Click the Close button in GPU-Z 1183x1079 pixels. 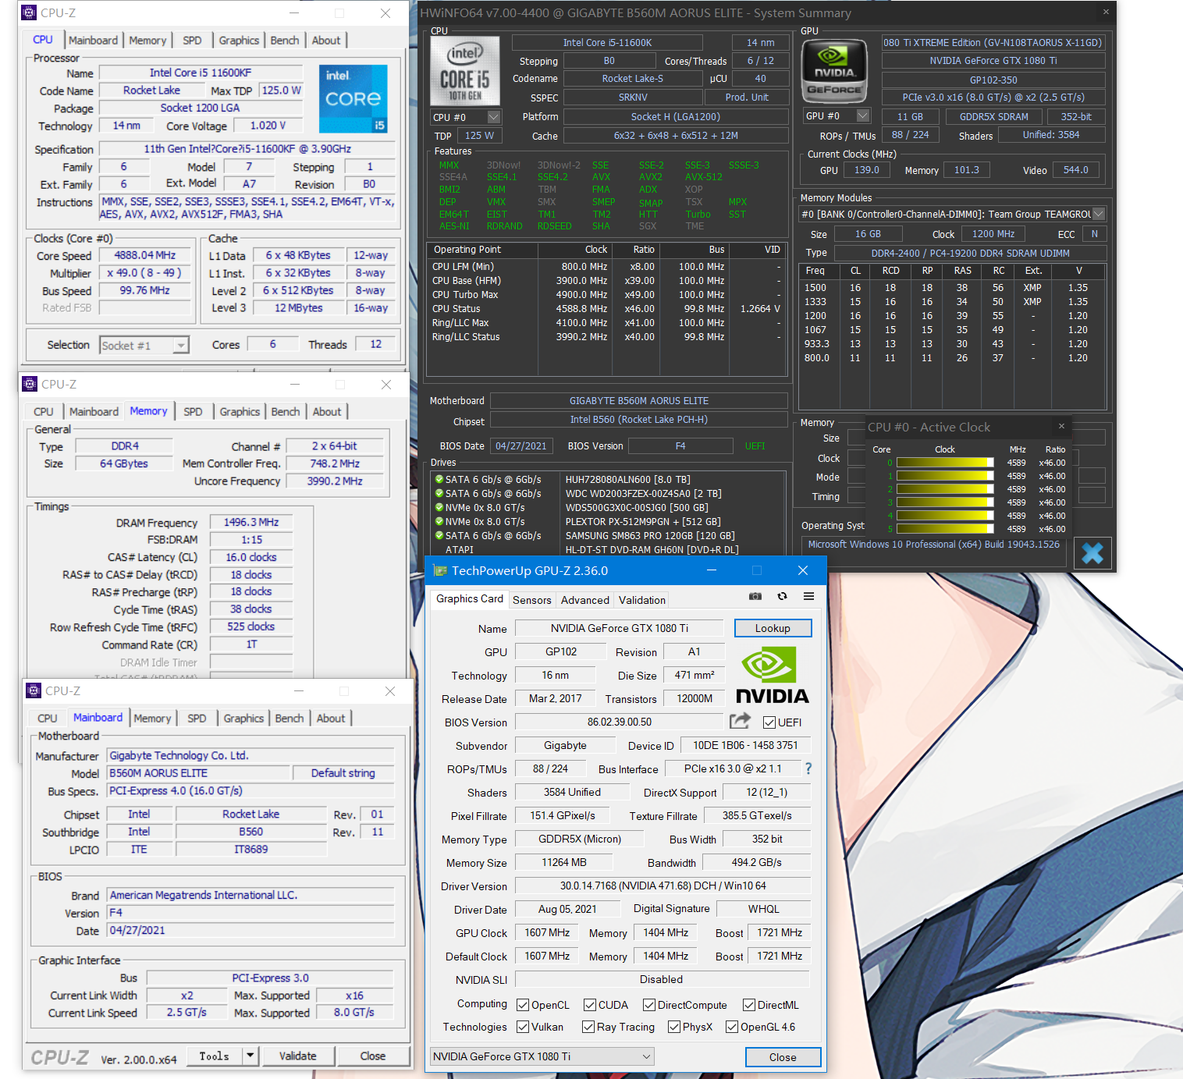point(783,1057)
